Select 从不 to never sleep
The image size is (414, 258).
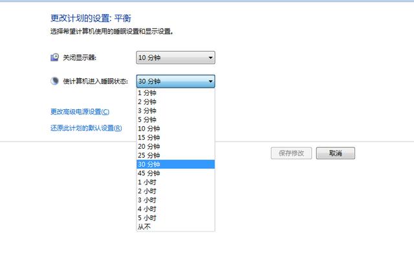[x=175, y=227]
